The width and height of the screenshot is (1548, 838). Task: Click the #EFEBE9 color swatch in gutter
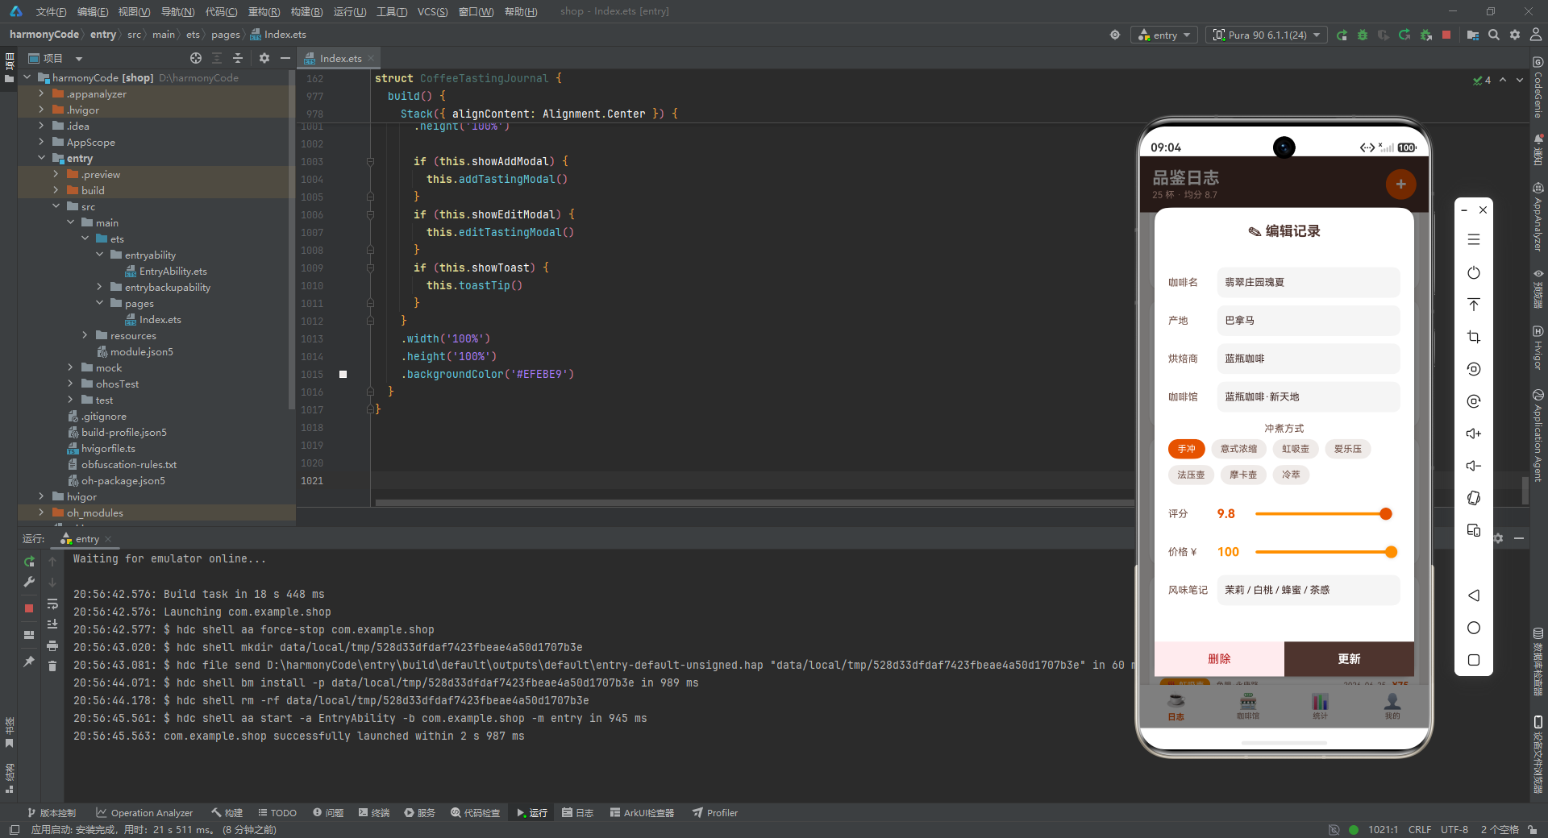(x=343, y=374)
